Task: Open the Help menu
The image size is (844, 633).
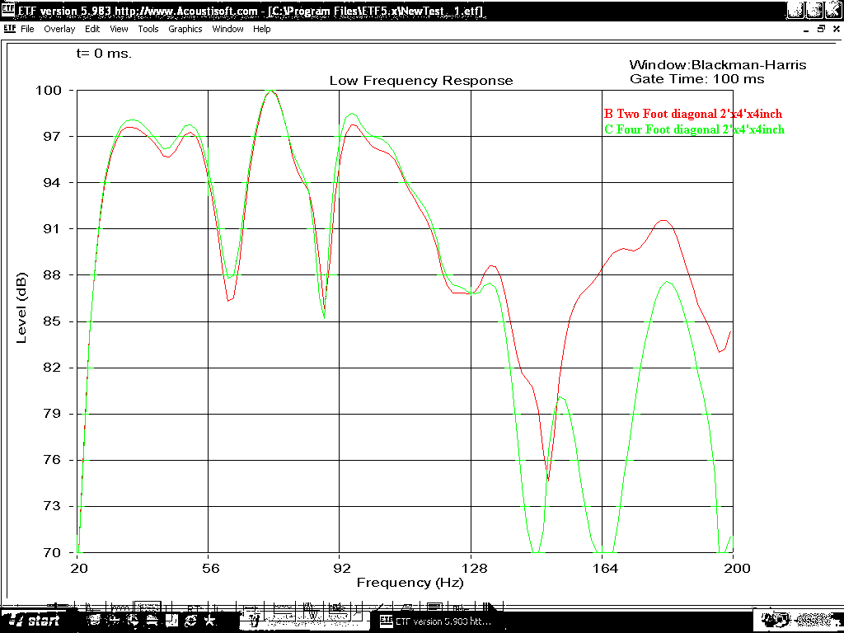Action: click(x=261, y=29)
